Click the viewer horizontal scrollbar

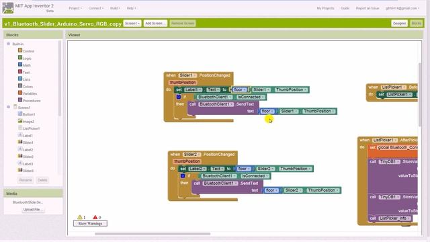(x=153, y=234)
